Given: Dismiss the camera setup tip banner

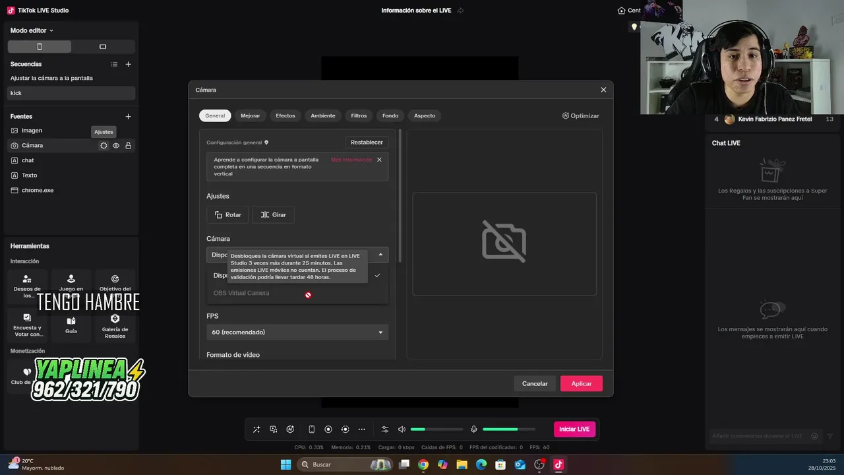Looking at the screenshot, I should pos(379,160).
